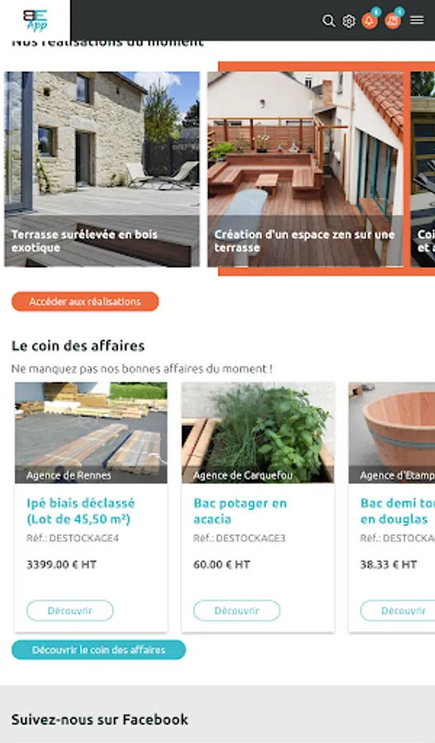Click the orange icon next to hamburger menu
Viewport: 435px width, 743px height.
pyautogui.click(x=393, y=21)
